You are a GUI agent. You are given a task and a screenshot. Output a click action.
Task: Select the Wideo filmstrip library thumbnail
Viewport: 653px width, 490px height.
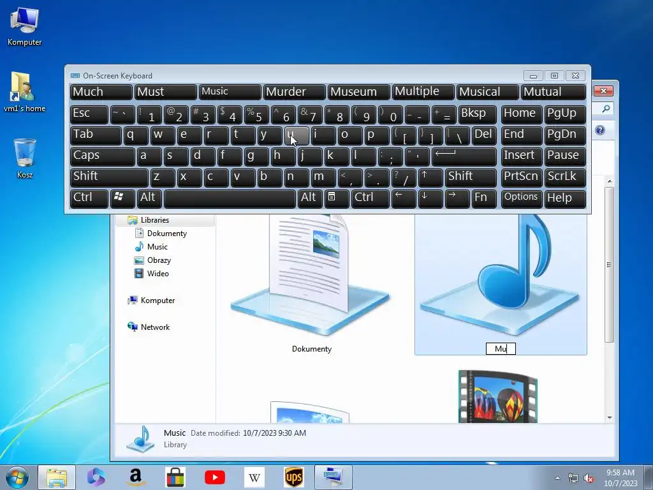pos(498,397)
